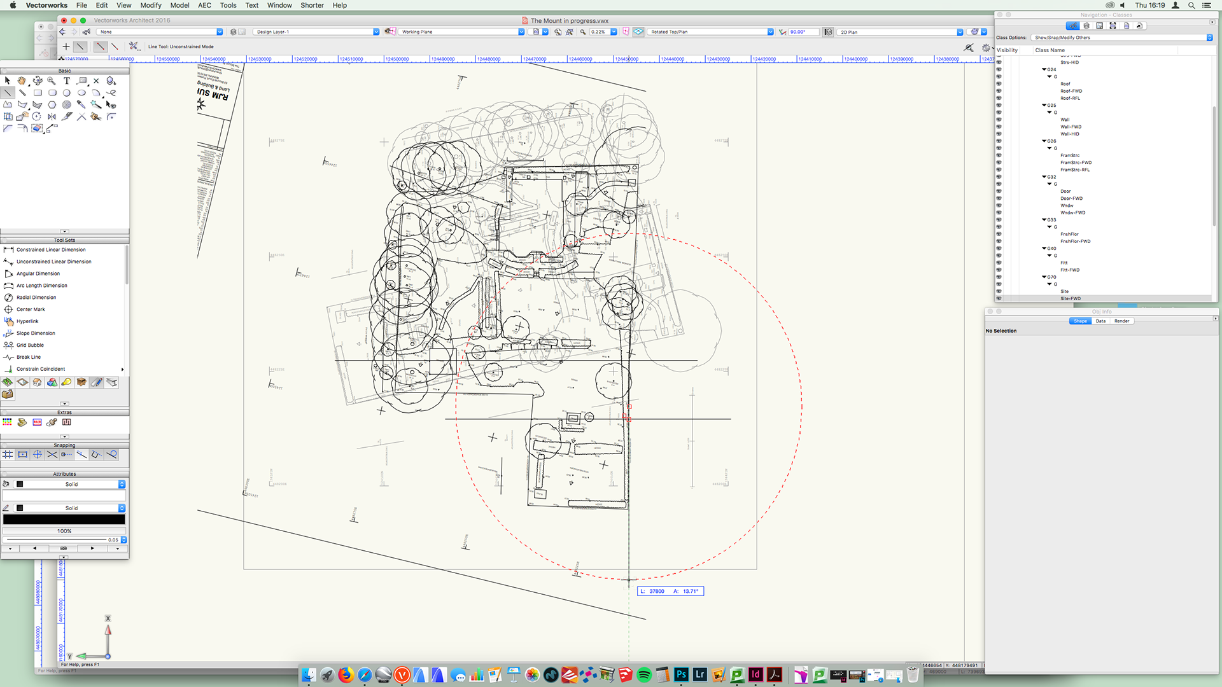Open the 2D Plan render mode dropdown
1222x687 pixels.
(x=901, y=32)
